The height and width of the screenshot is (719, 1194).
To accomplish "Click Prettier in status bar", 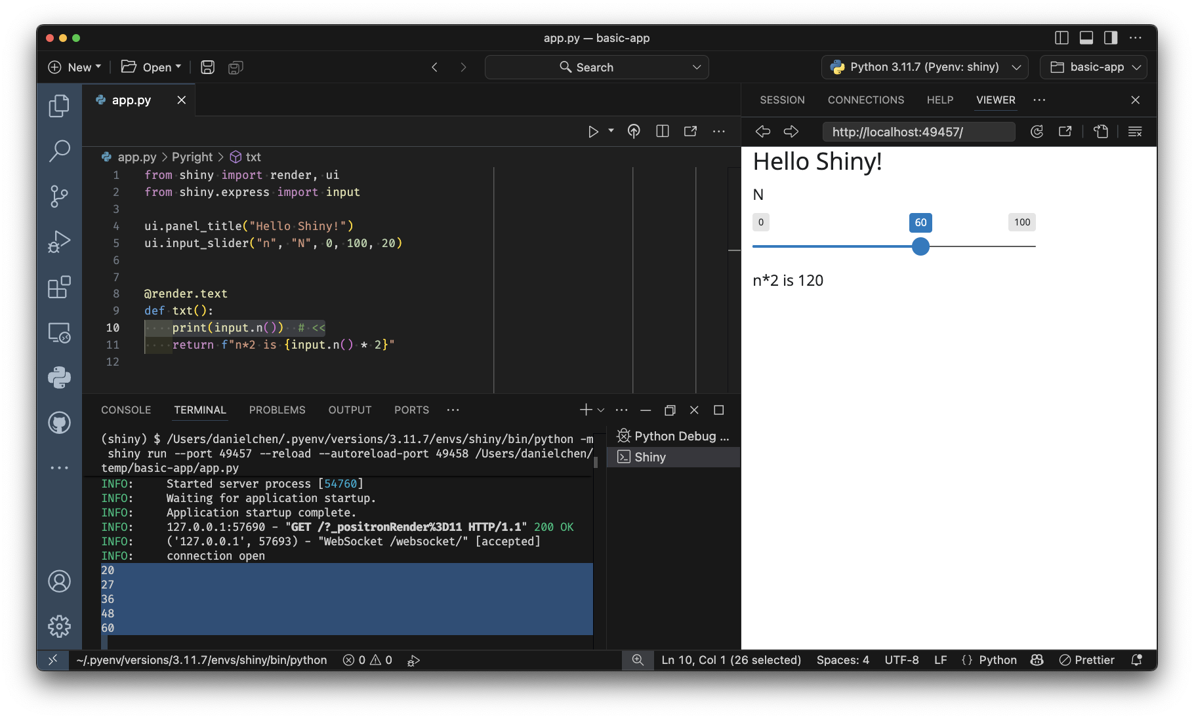I will (x=1086, y=660).
